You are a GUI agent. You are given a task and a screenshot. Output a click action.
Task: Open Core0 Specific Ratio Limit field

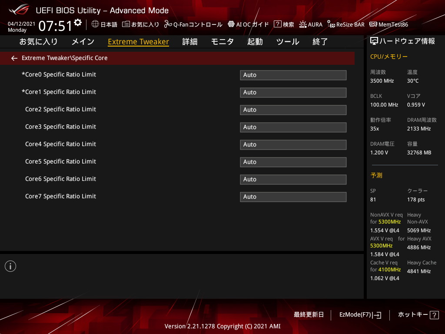[x=293, y=75]
